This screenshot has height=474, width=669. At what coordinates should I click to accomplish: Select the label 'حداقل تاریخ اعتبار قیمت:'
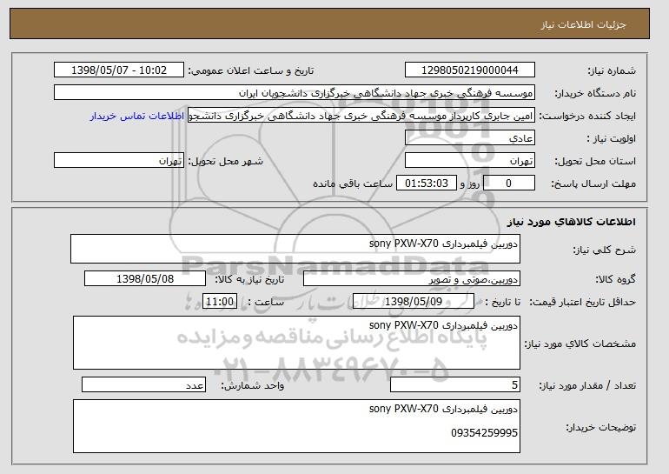click(x=583, y=302)
